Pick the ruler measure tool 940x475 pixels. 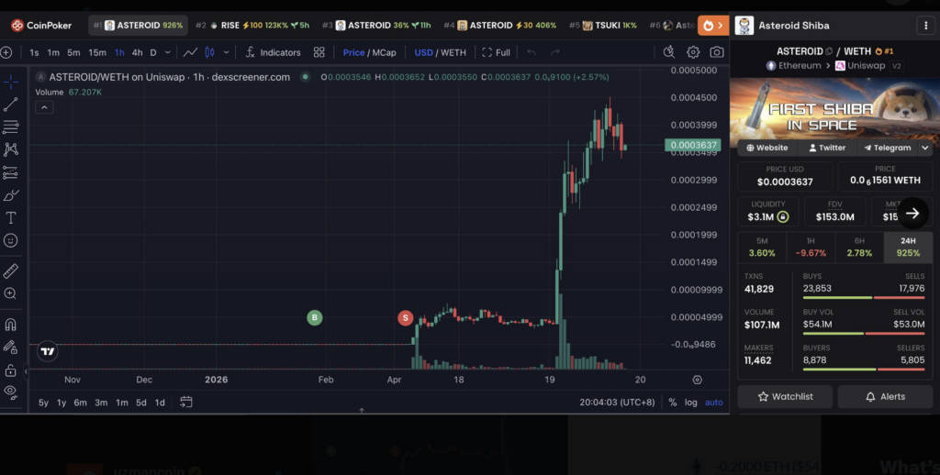click(x=11, y=271)
